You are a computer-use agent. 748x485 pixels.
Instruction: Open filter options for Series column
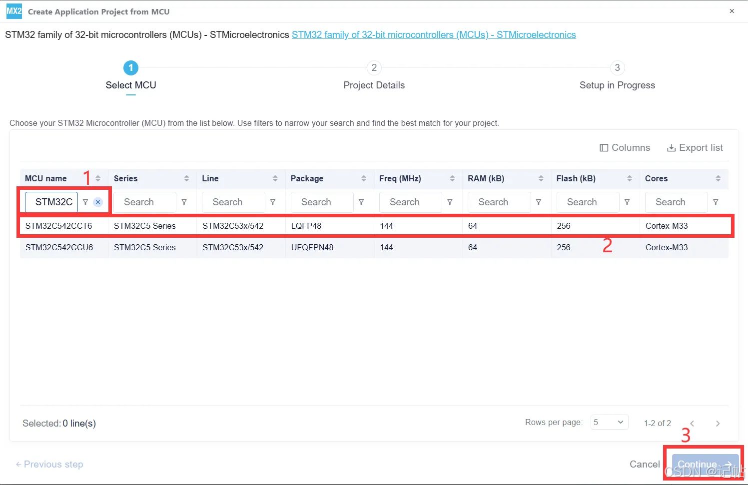coord(184,202)
